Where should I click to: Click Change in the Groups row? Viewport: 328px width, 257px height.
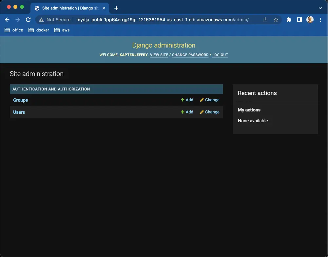click(210, 100)
